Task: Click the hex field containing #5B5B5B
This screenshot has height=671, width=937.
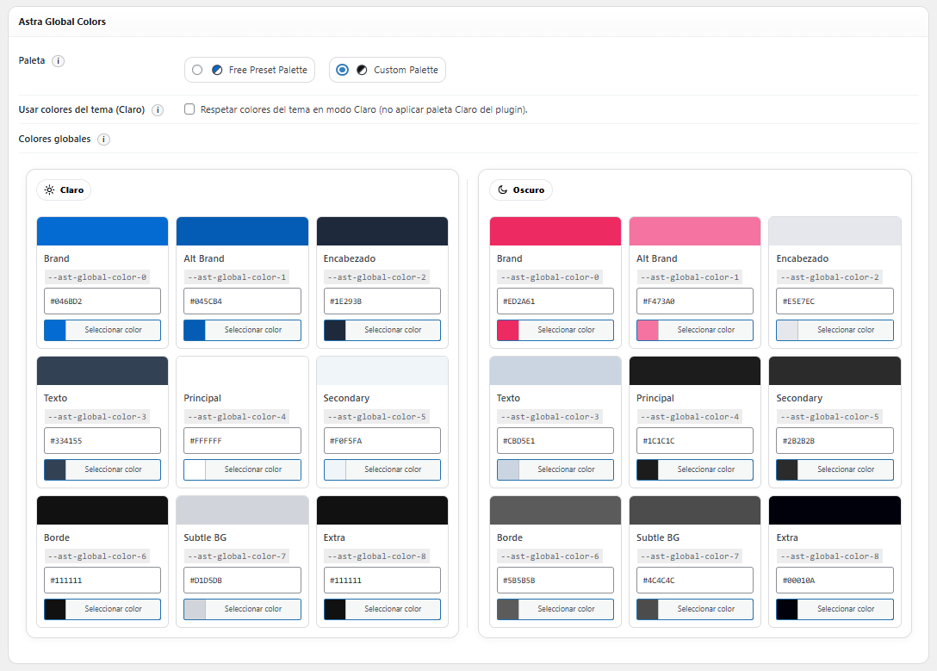Action: [555, 581]
